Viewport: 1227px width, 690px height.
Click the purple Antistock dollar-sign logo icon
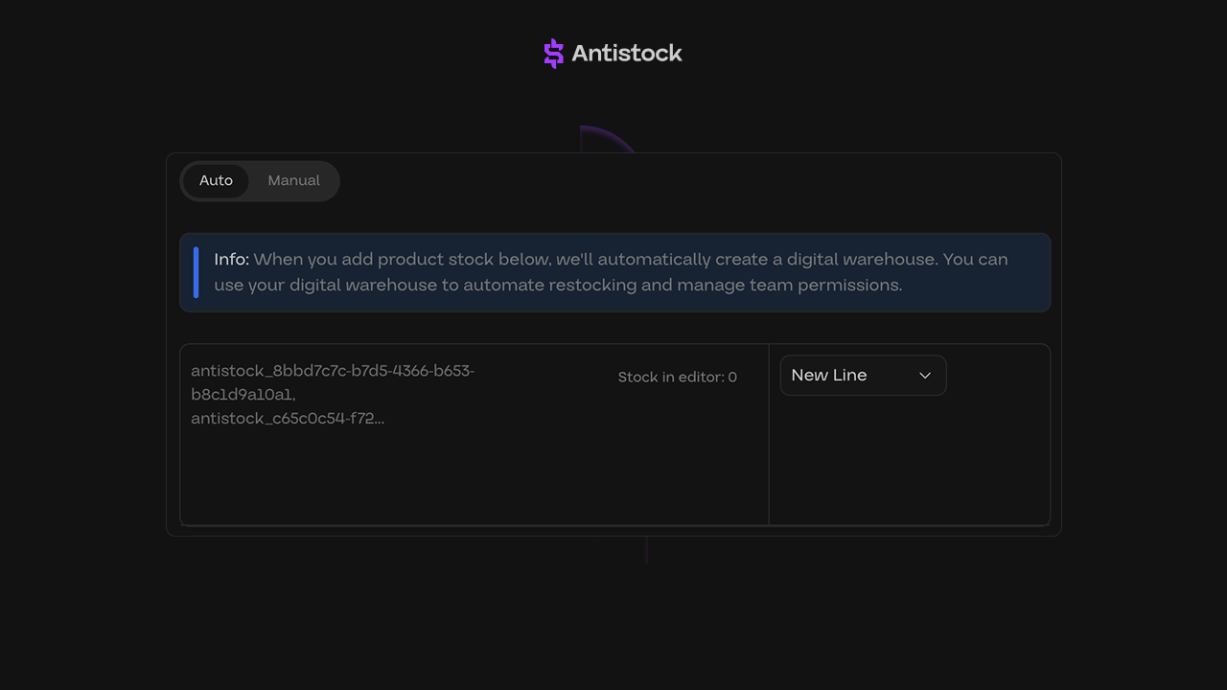click(553, 53)
